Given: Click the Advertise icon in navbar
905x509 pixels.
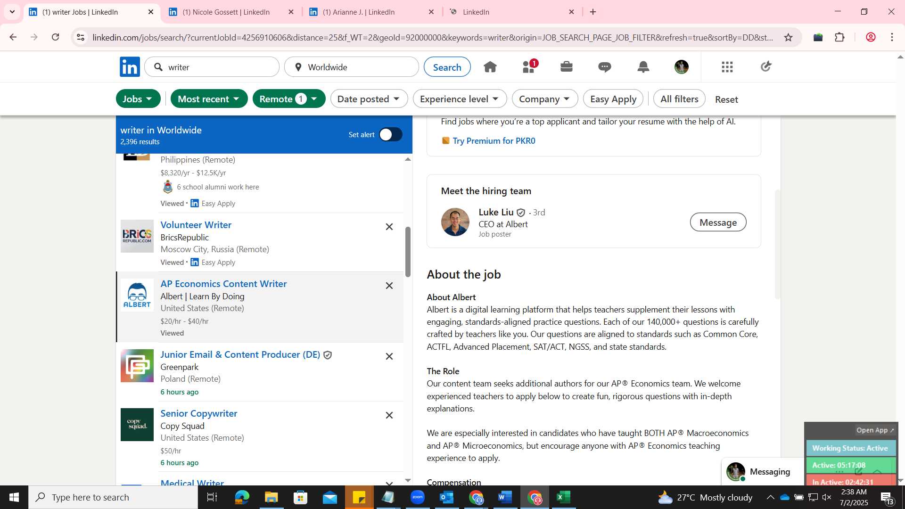Looking at the screenshot, I should pyautogui.click(x=766, y=66).
